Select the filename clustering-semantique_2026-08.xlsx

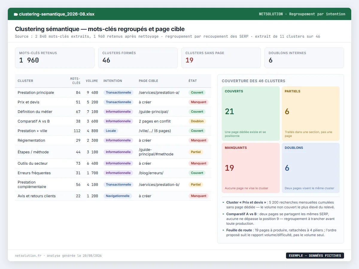(x=57, y=14)
